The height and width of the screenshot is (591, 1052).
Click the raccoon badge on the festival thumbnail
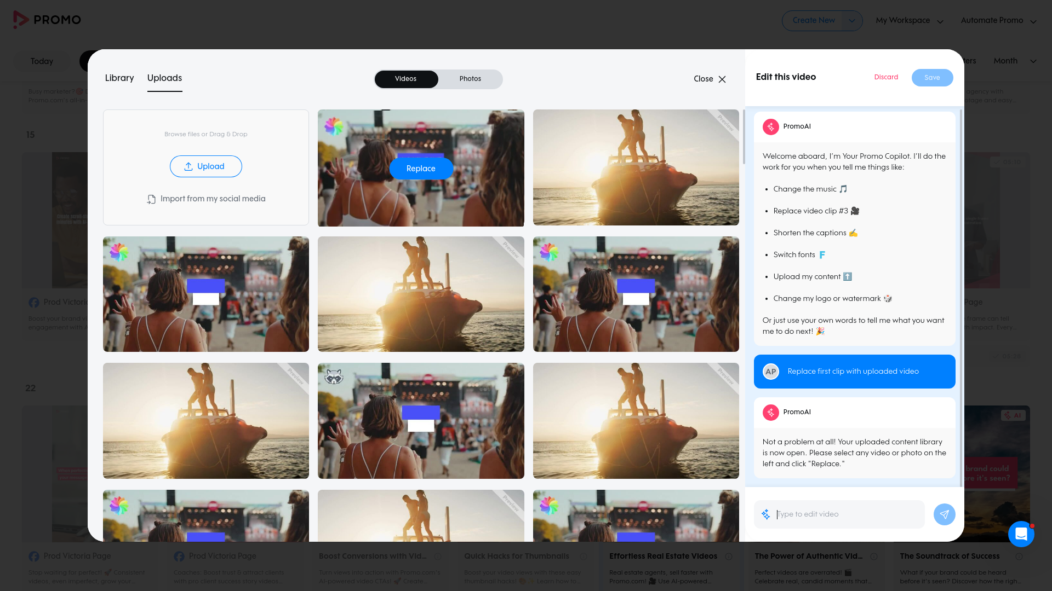tap(334, 376)
